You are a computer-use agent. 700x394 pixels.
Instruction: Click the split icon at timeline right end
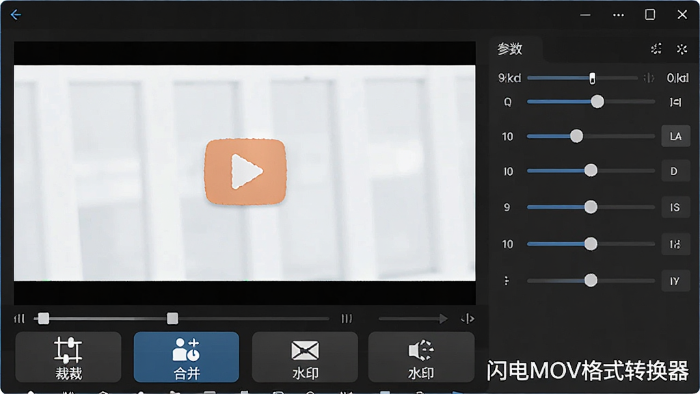467,319
